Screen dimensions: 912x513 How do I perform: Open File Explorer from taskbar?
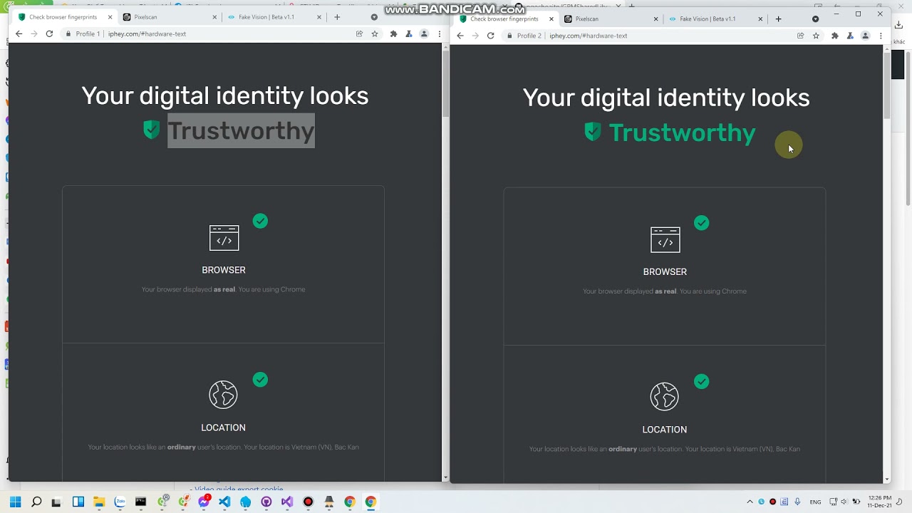click(99, 502)
